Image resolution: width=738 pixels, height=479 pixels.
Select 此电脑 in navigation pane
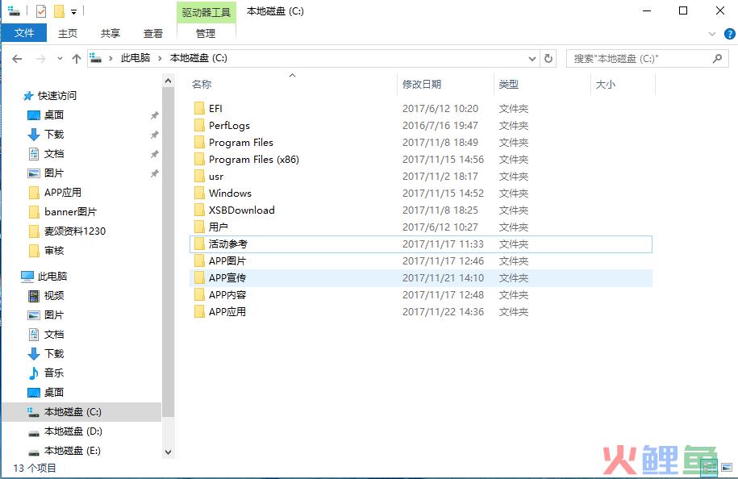[x=52, y=277]
